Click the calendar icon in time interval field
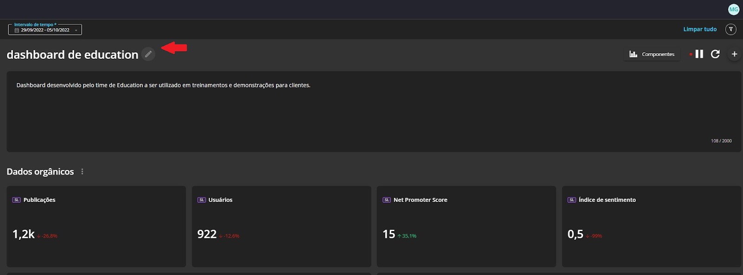The height and width of the screenshot is (275, 743). click(17, 30)
